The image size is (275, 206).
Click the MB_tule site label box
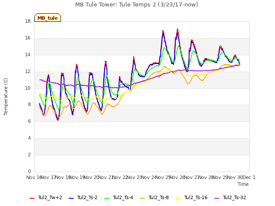[x=48, y=18]
